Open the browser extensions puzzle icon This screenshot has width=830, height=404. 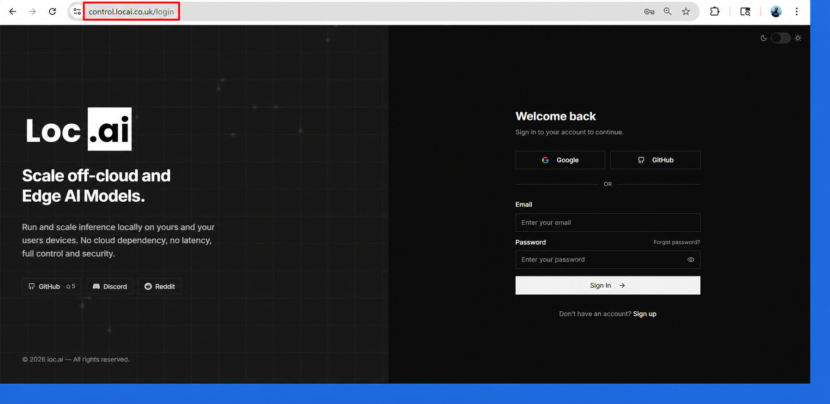pos(715,12)
